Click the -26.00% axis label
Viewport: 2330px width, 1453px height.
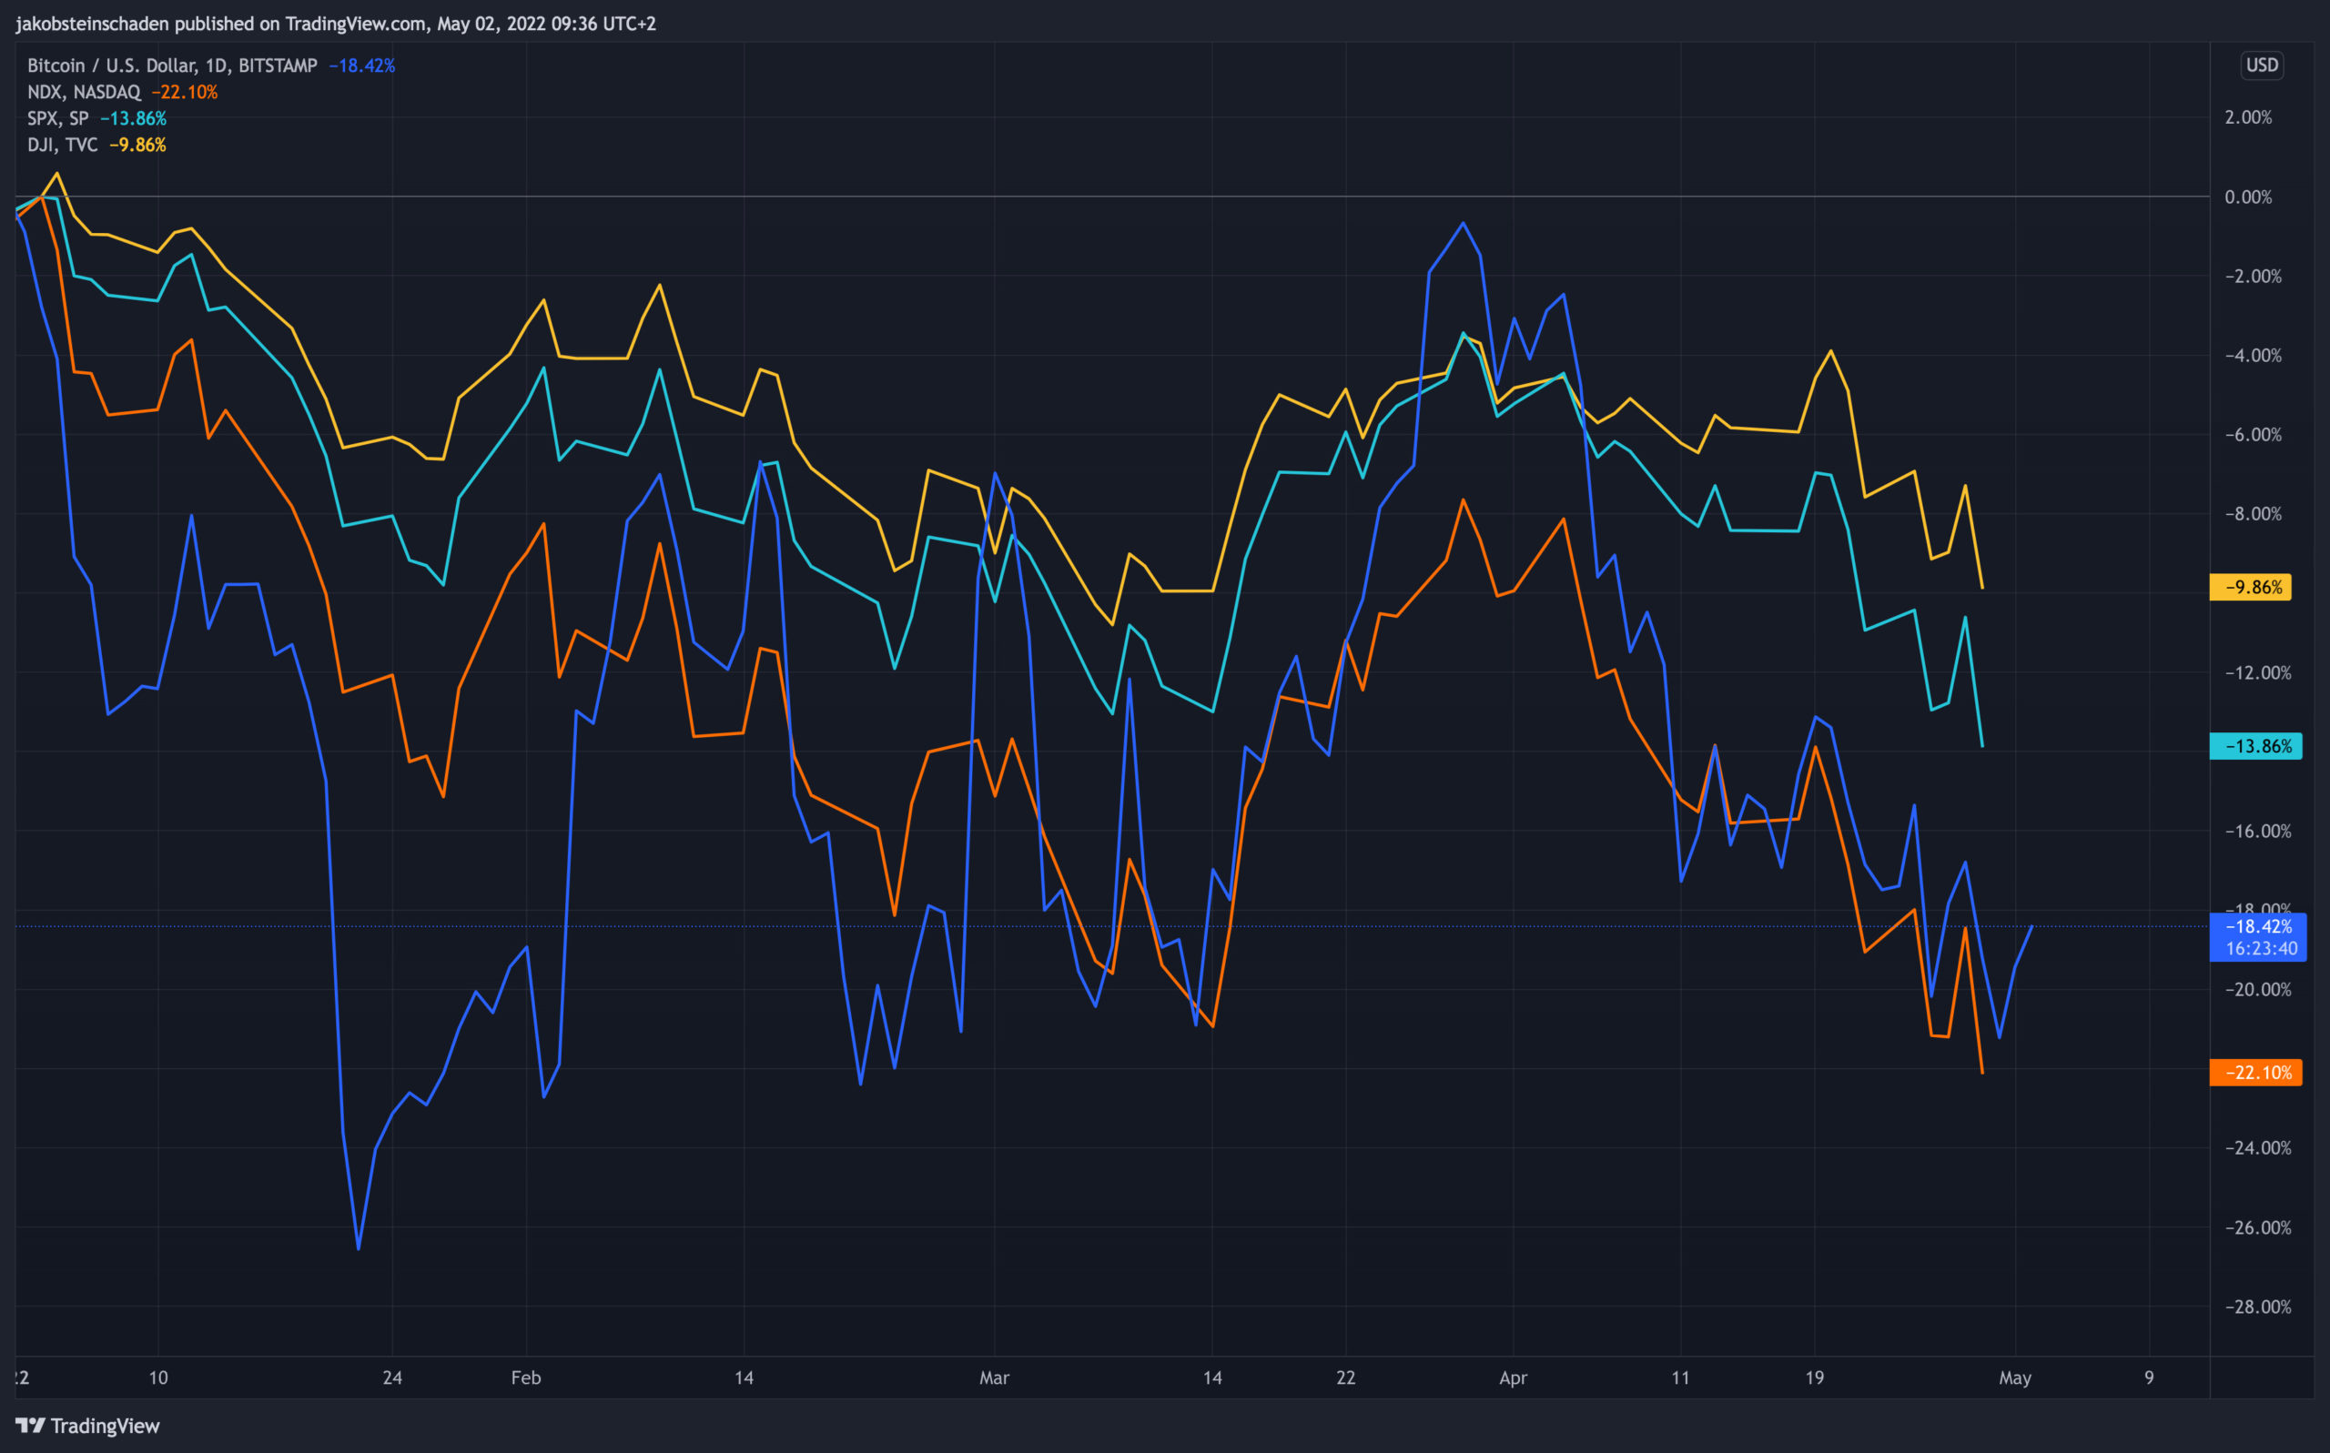(x=2258, y=1228)
